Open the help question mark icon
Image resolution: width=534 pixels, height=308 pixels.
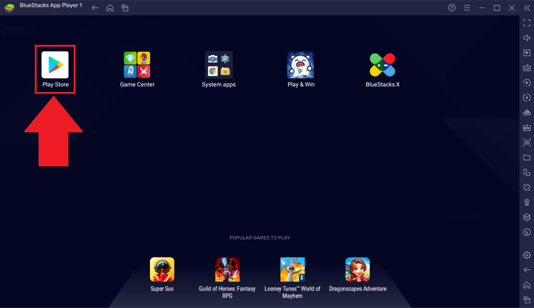tap(452, 8)
